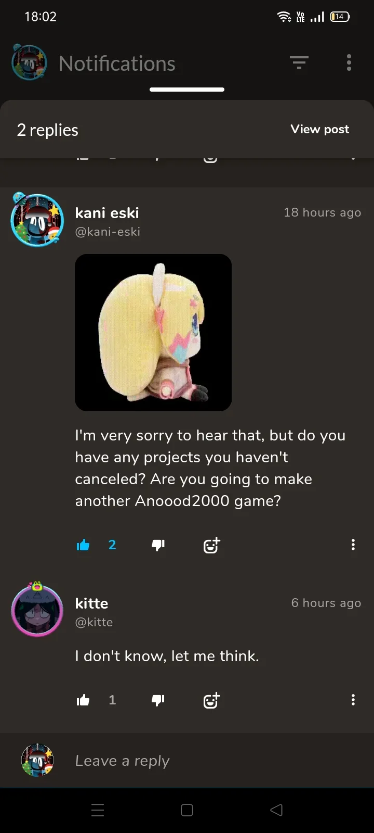Open more options for kitte's reply

(x=353, y=700)
